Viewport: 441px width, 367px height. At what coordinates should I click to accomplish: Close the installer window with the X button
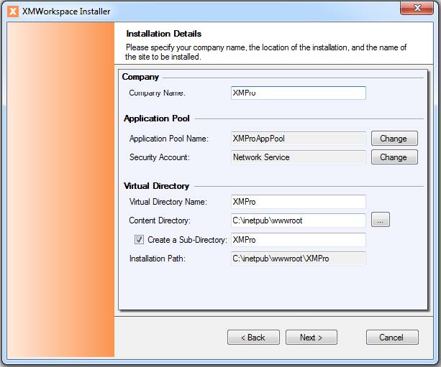418,9
